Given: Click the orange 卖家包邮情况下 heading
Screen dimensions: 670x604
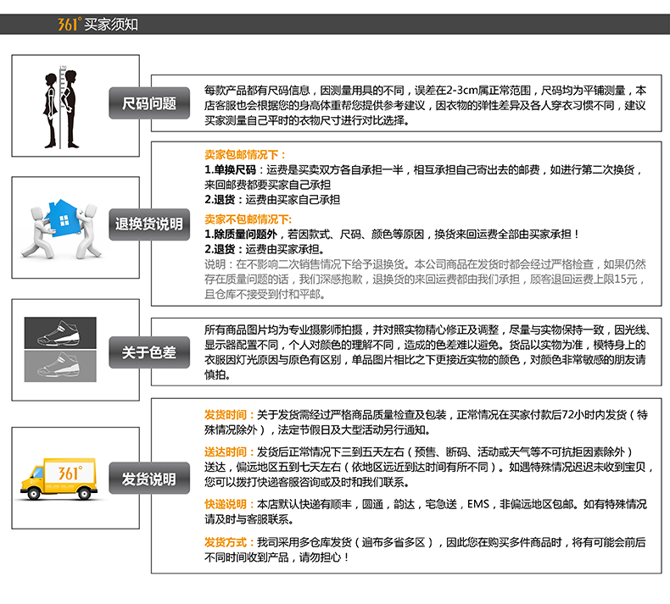Looking at the screenshot, I should [x=244, y=154].
